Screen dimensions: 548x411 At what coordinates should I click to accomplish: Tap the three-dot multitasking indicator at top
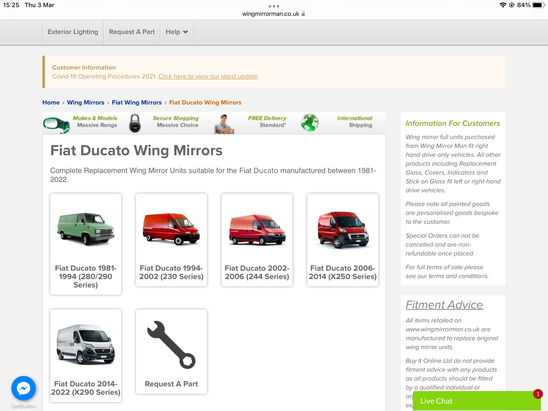point(274,6)
